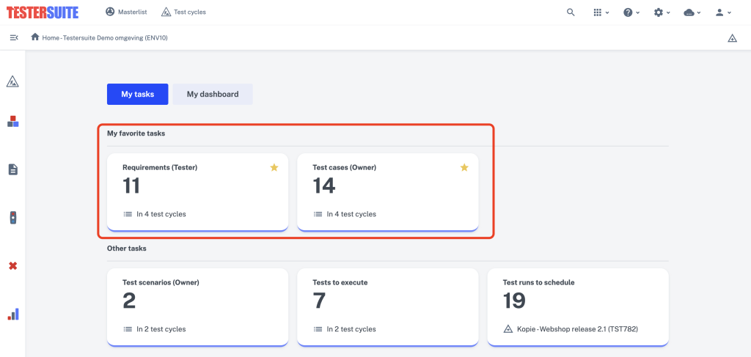Click the red X defects sidebar icon
This screenshot has width=751, height=357.
(x=13, y=265)
